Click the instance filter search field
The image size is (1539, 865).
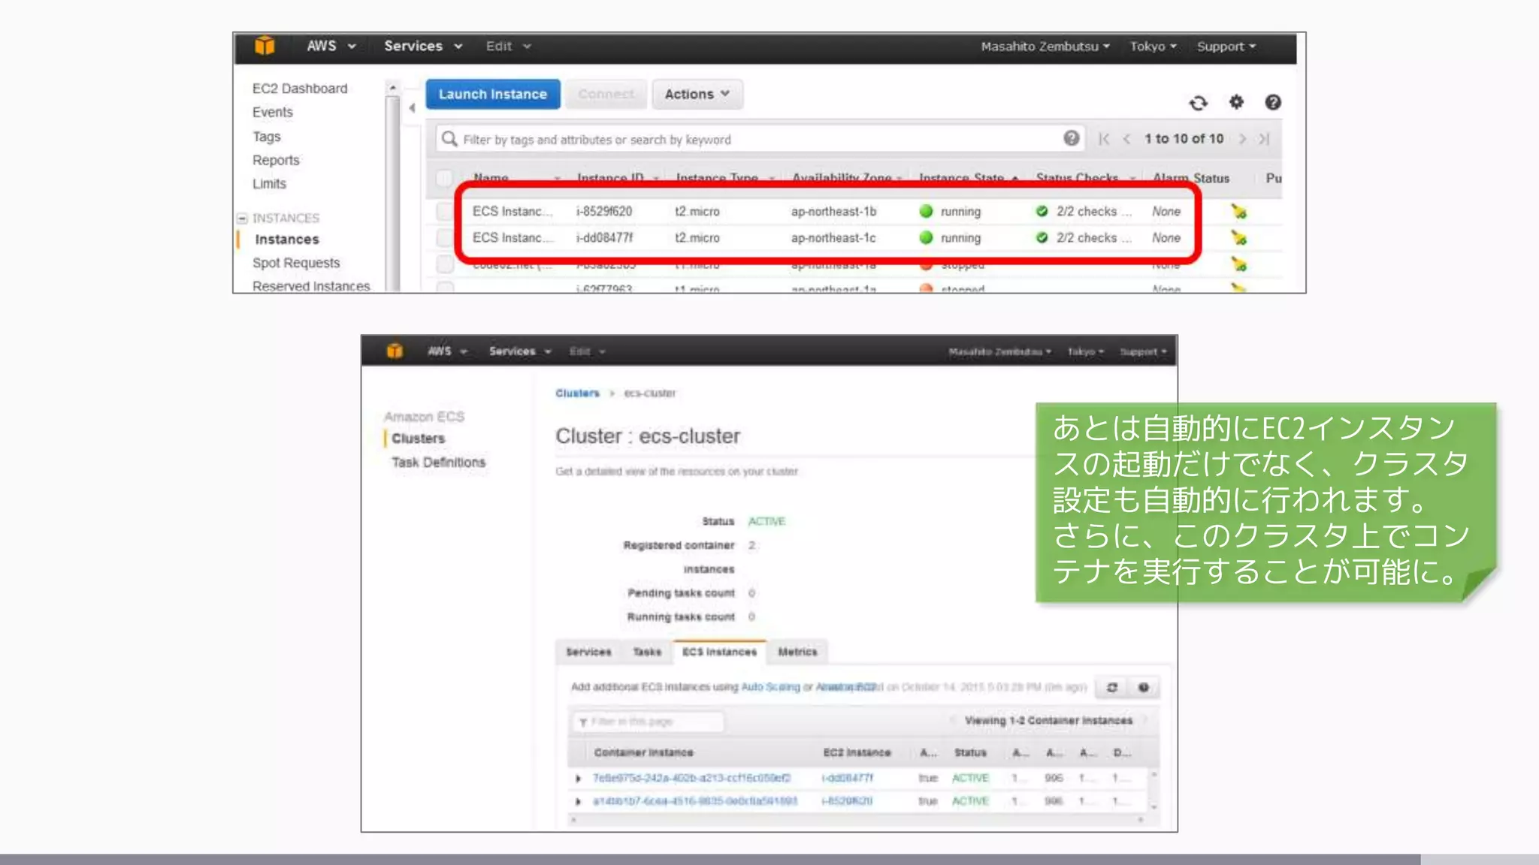tap(759, 139)
